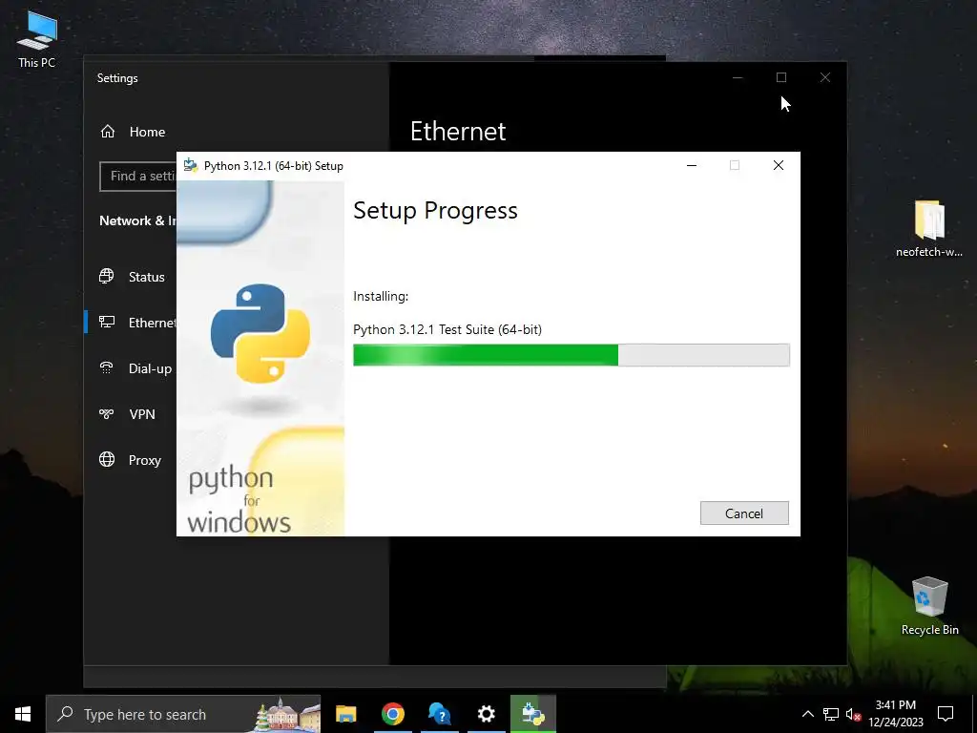Click the Status globe icon
The image size is (977, 733).
(x=107, y=276)
